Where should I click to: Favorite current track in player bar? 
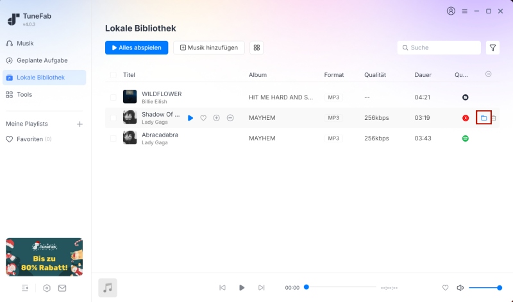point(445,288)
